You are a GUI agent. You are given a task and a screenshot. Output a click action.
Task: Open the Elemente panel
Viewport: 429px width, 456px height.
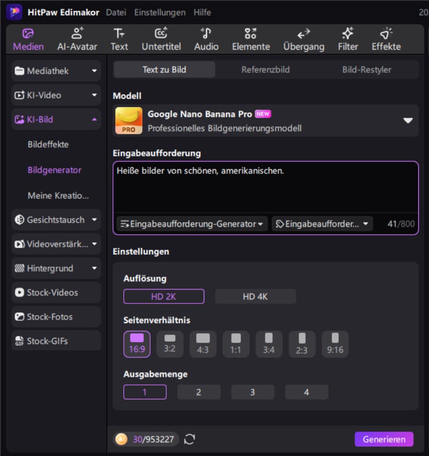pyautogui.click(x=250, y=40)
